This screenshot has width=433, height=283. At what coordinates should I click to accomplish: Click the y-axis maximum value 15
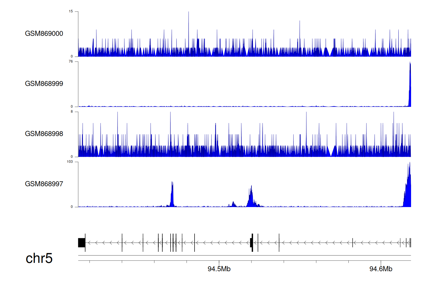71,12
